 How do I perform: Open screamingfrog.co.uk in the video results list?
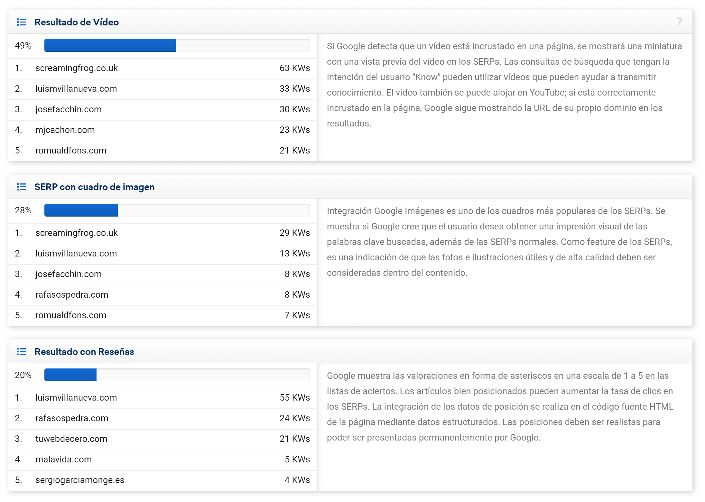77,68
